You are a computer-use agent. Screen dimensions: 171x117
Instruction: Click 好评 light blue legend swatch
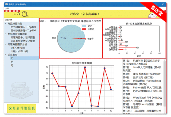(x=84, y=26)
